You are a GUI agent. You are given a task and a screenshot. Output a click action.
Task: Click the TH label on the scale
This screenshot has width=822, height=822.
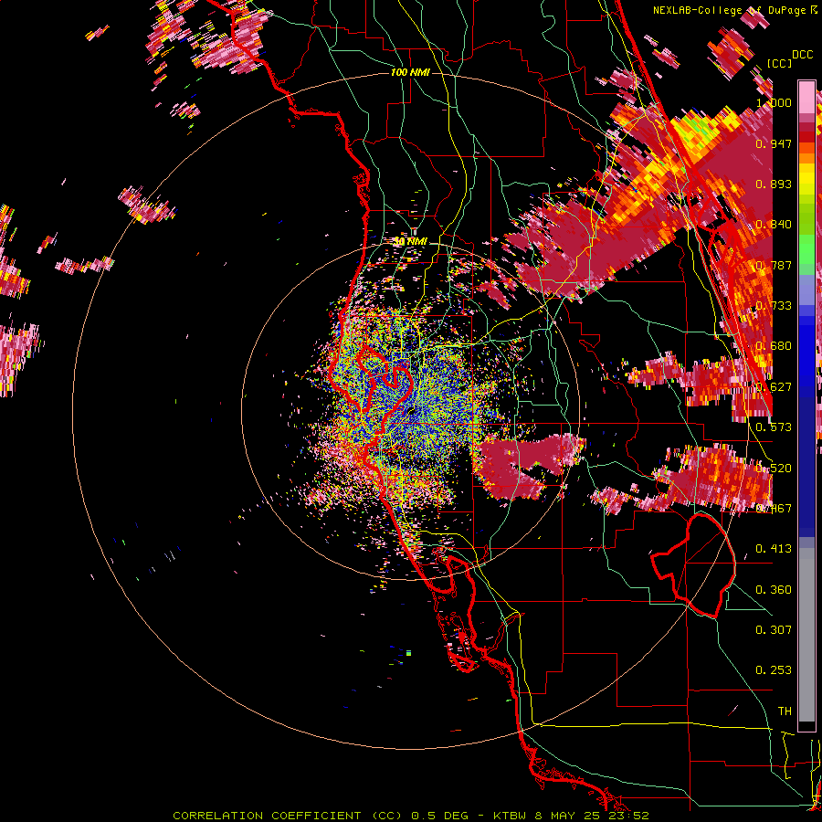click(785, 711)
